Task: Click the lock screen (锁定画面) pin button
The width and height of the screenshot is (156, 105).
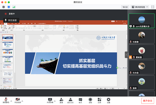Action: pos(11,20)
